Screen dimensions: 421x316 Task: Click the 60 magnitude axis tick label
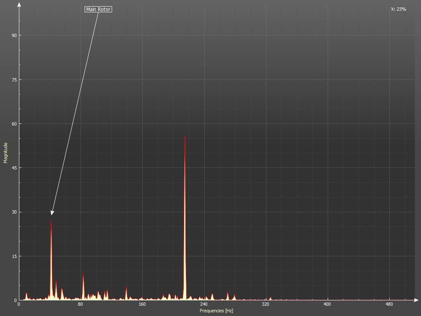(x=14, y=124)
